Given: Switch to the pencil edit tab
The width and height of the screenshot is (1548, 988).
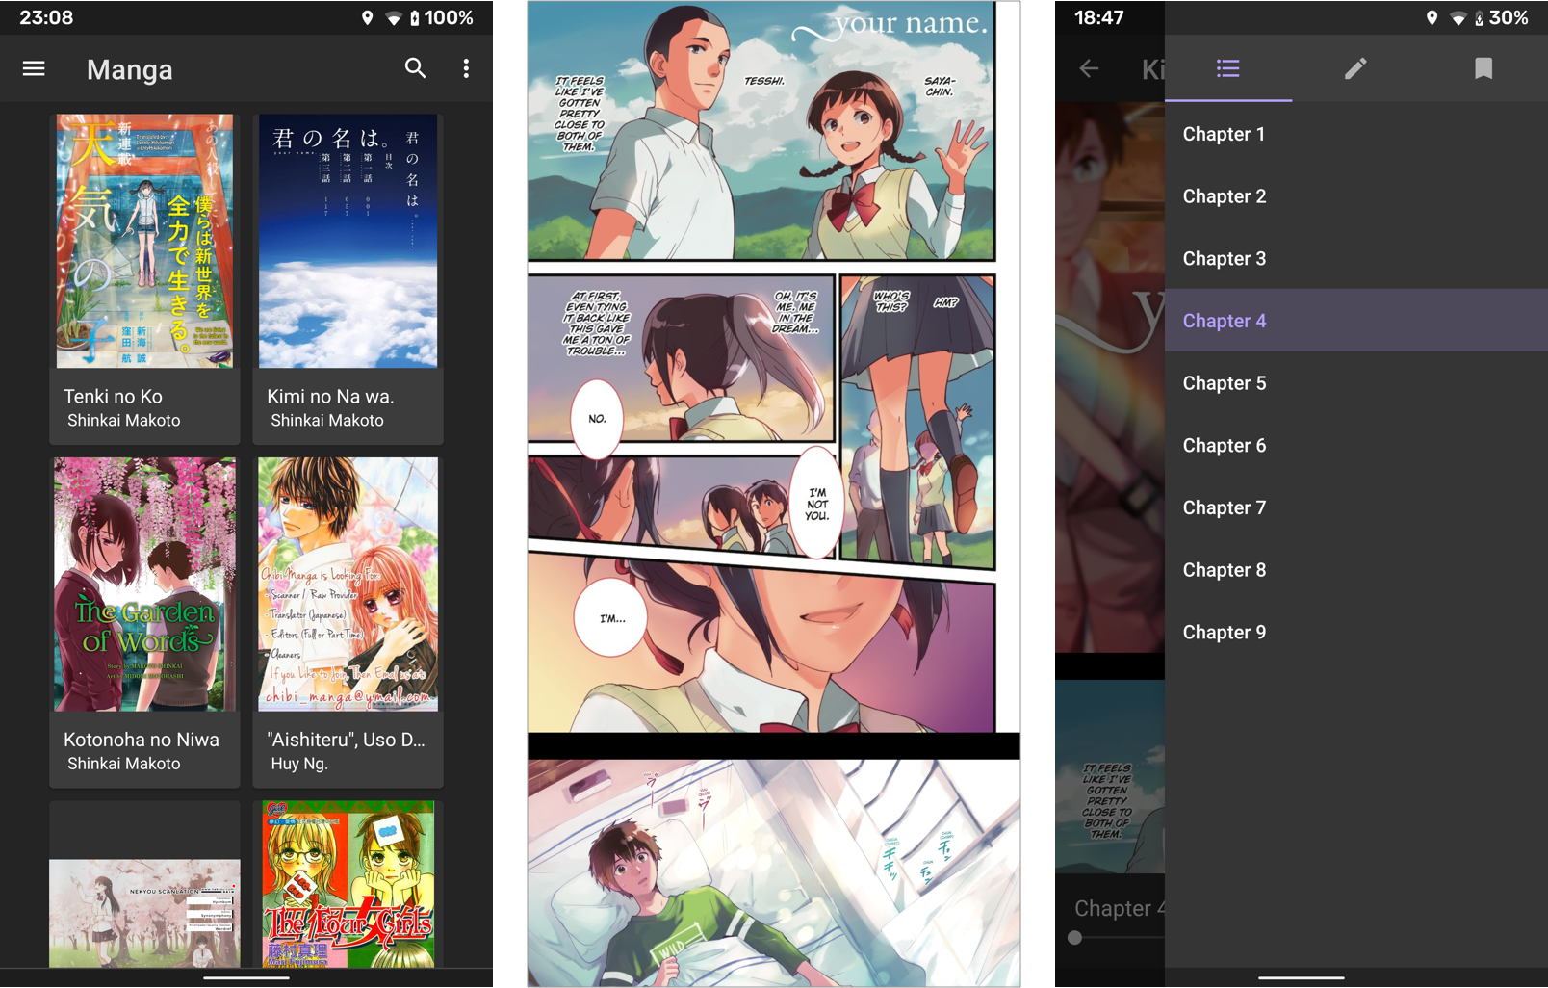Looking at the screenshot, I should point(1355,68).
